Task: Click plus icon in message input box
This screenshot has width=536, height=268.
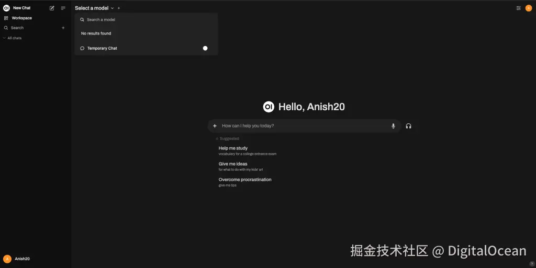Action: pos(215,126)
